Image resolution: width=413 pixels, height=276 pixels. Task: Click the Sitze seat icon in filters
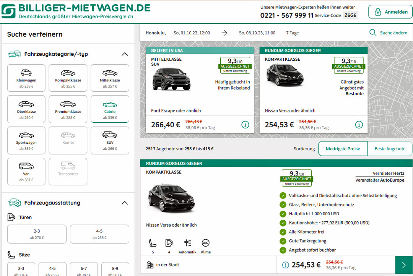[11, 255]
